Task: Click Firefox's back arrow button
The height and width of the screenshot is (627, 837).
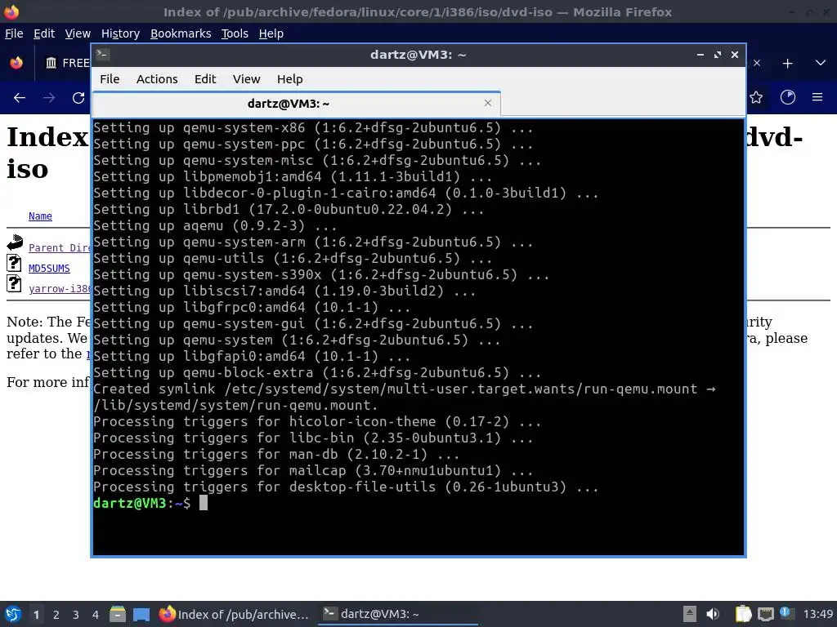Action: click(x=20, y=98)
